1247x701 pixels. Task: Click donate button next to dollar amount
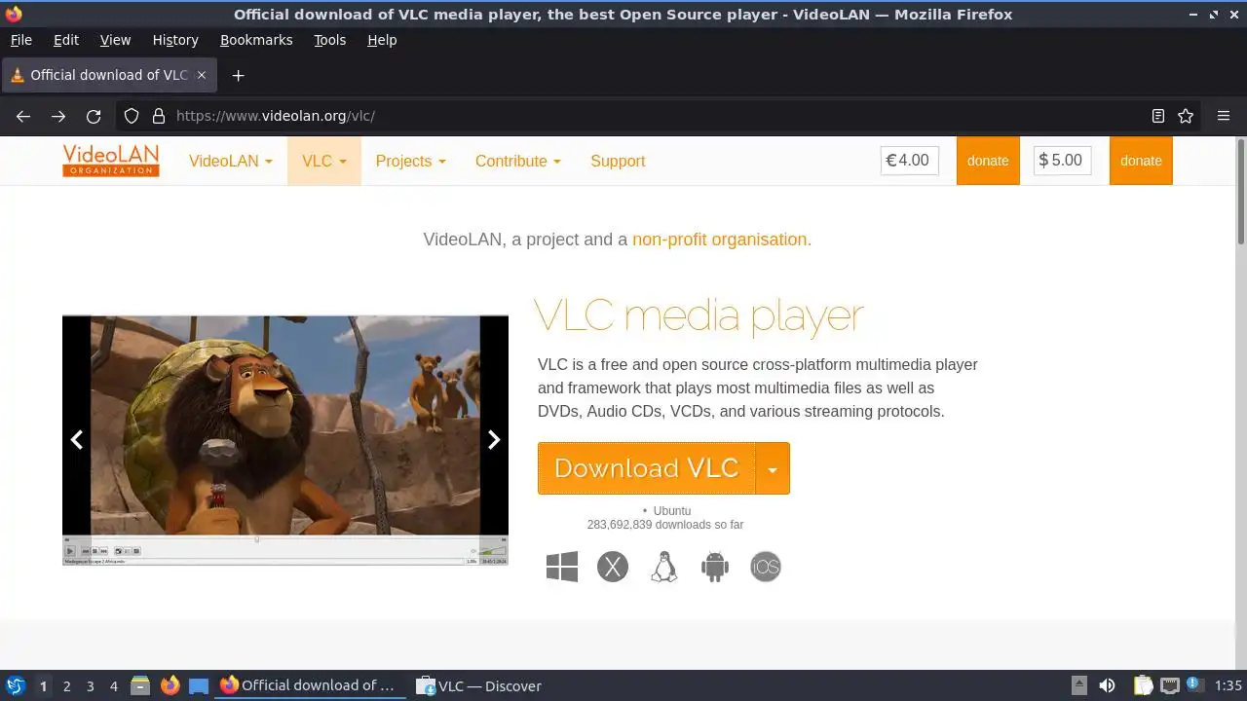[1141, 161]
